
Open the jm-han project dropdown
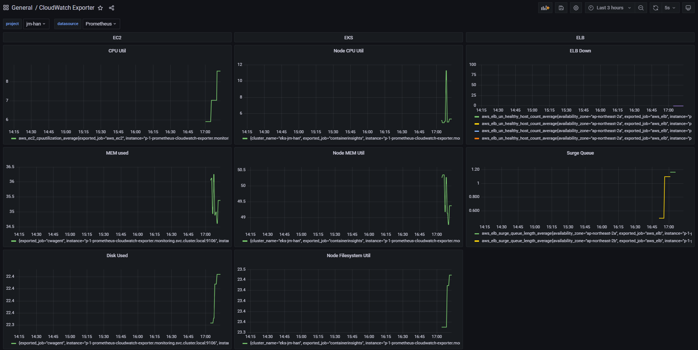(x=36, y=24)
